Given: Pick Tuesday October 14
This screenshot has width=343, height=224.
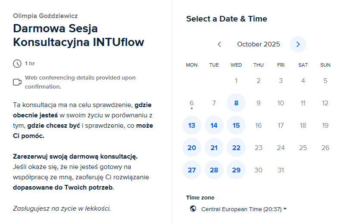Looking at the screenshot, I should pos(214,126).
